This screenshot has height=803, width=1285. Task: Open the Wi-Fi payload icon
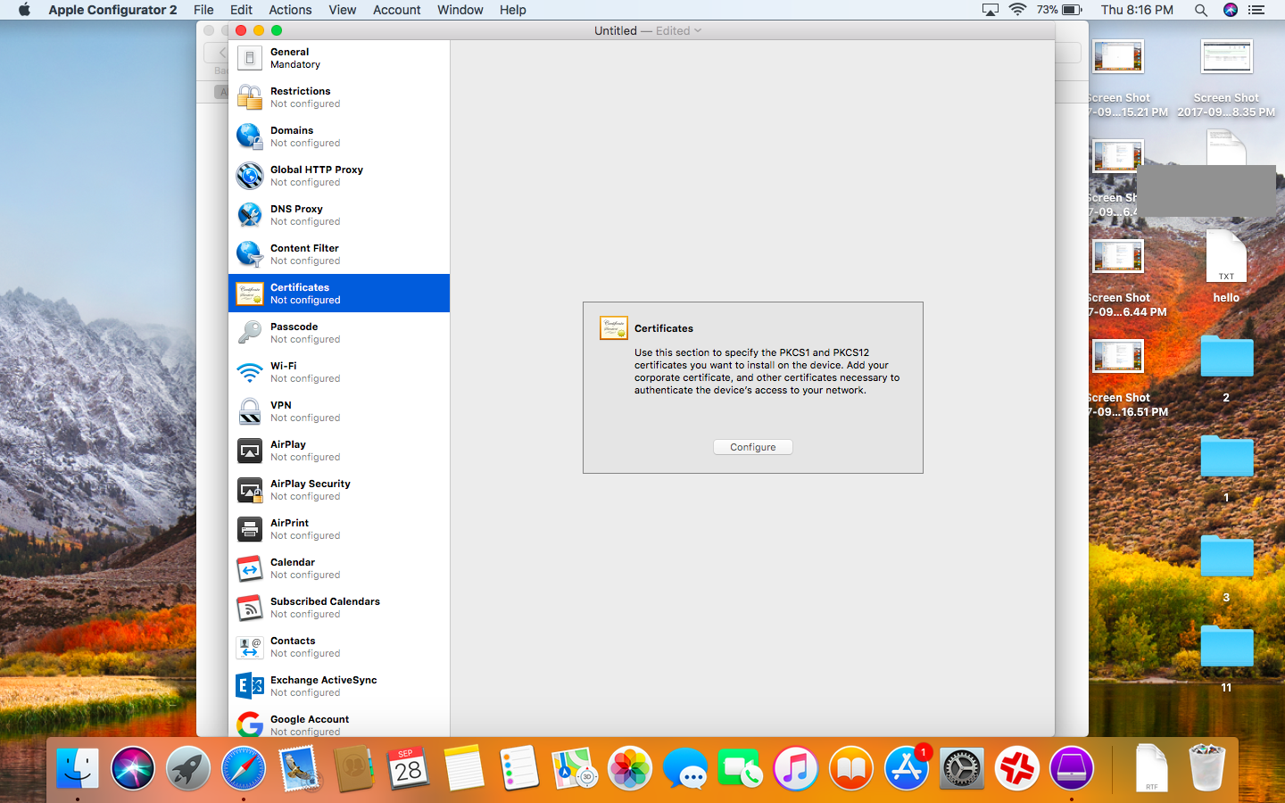pos(250,372)
